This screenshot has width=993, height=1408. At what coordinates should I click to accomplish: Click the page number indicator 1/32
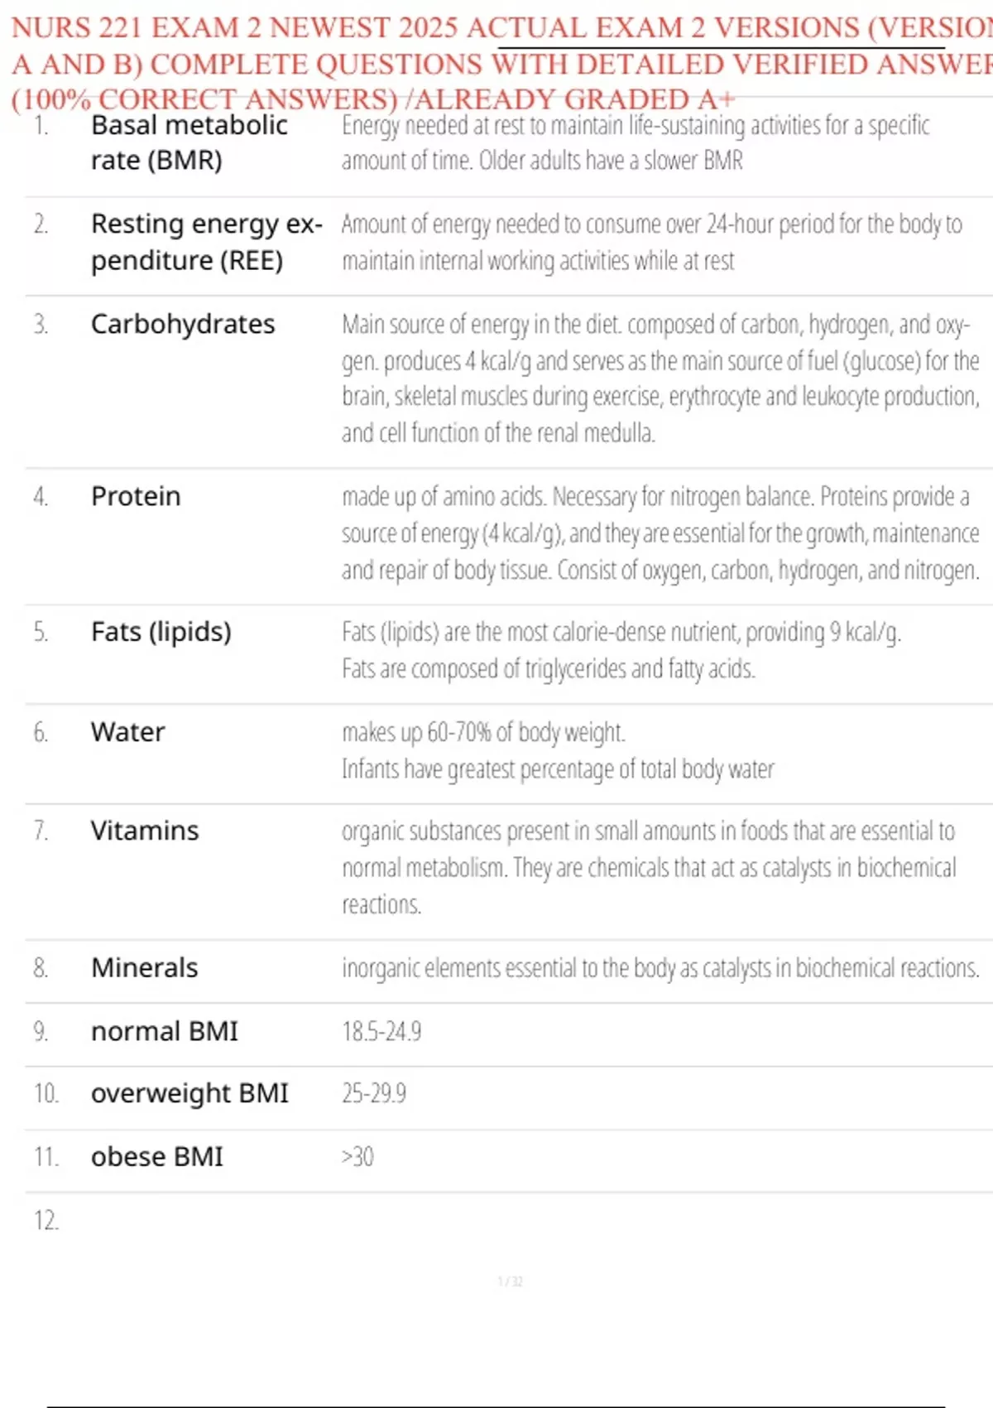[511, 1281]
